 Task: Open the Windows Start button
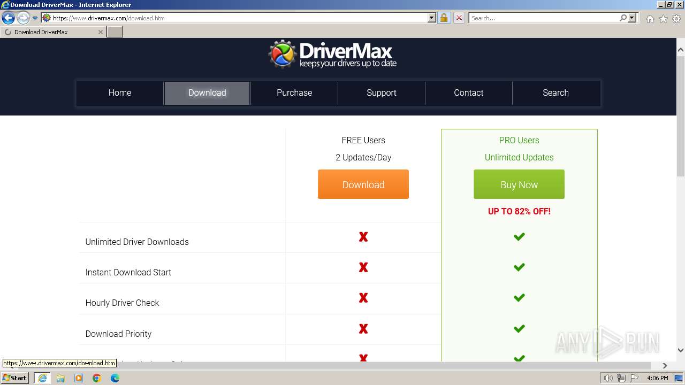click(15, 378)
